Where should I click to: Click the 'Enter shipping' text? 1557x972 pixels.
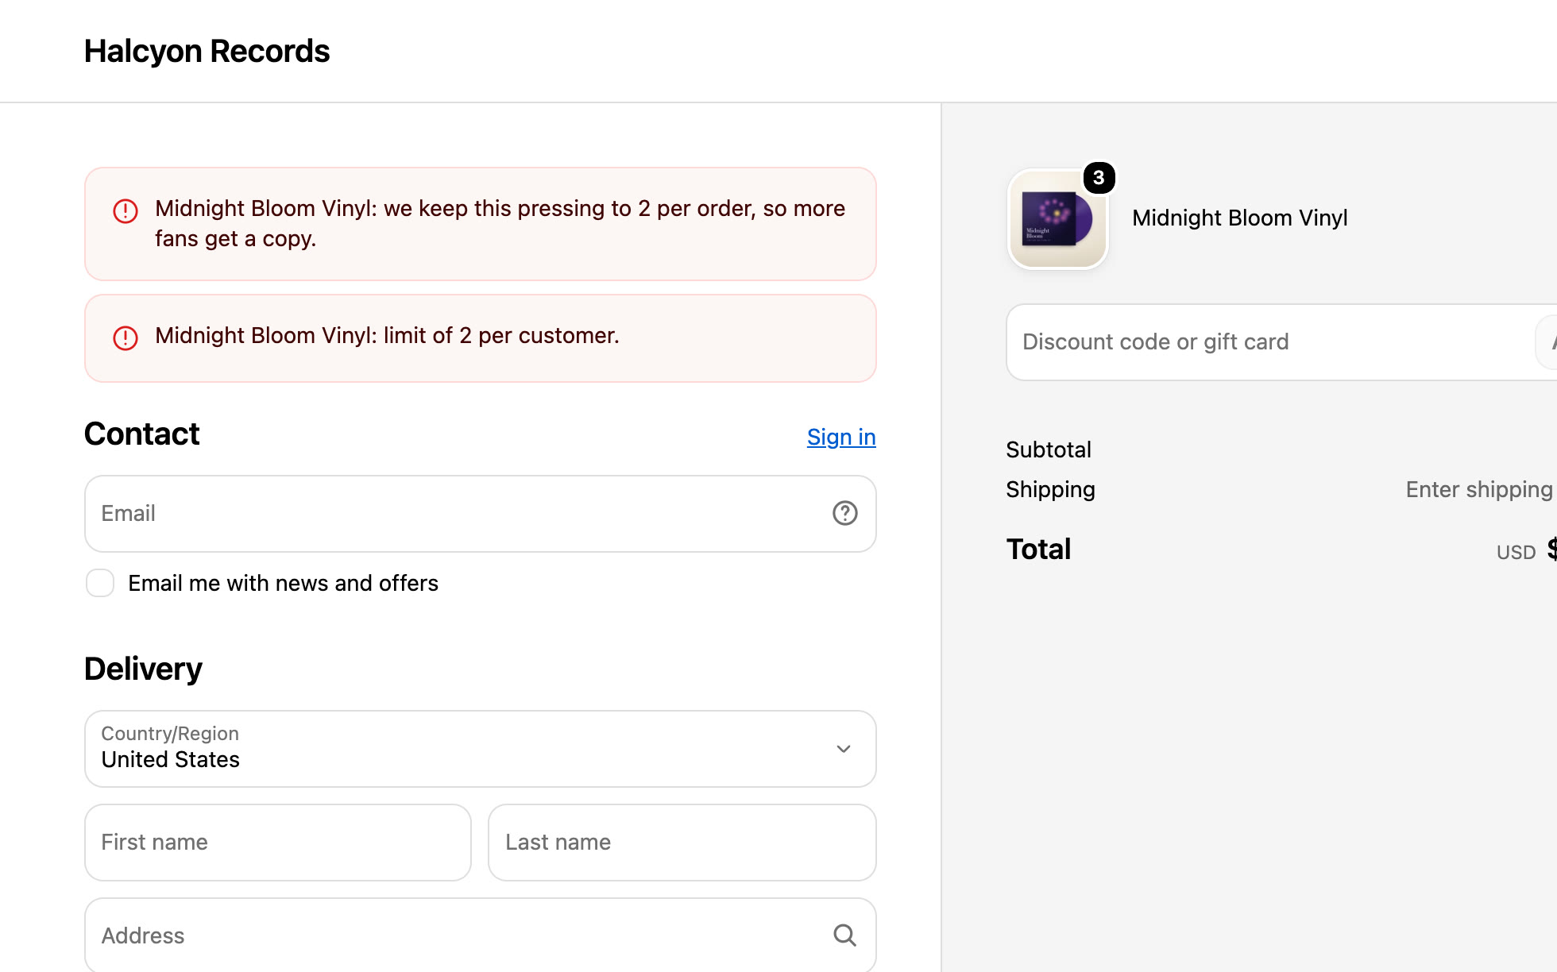click(x=1479, y=489)
